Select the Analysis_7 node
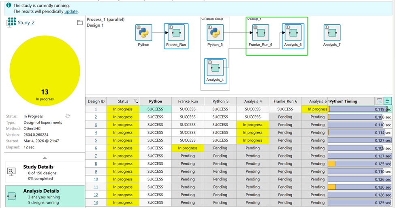Screen dimensions: 395x208 332,33
